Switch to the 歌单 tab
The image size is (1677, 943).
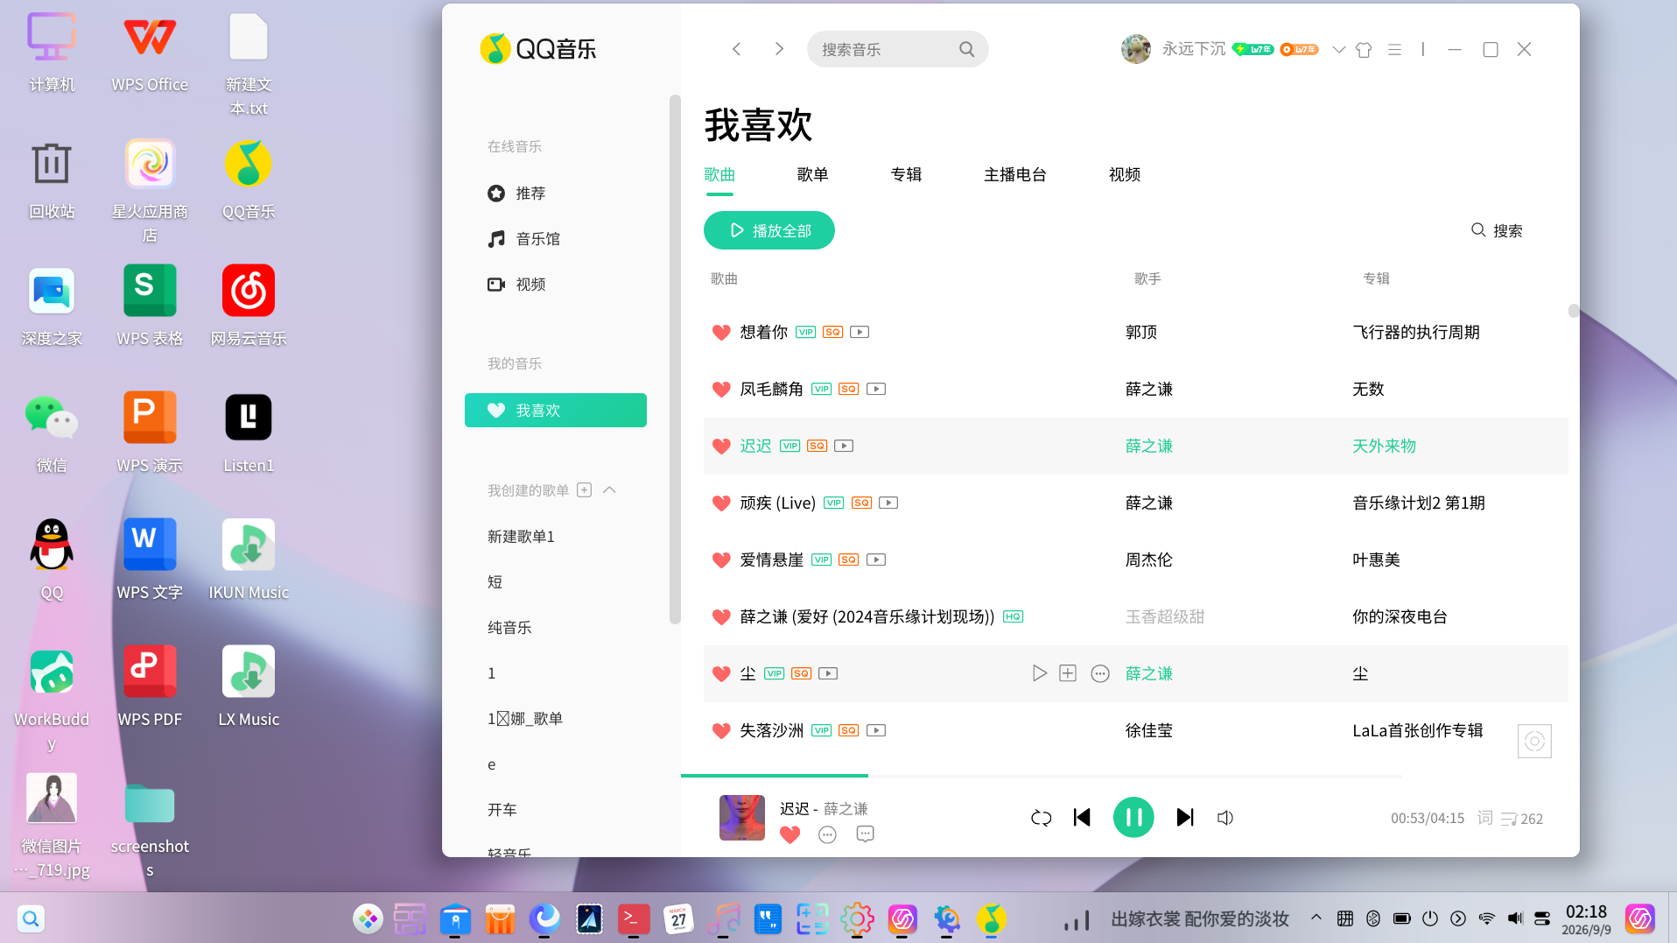(813, 175)
